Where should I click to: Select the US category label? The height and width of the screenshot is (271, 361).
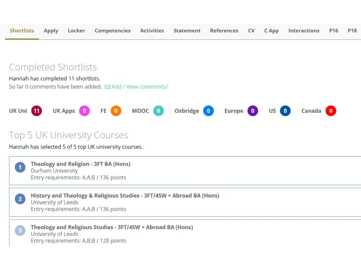tap(273, 111)
